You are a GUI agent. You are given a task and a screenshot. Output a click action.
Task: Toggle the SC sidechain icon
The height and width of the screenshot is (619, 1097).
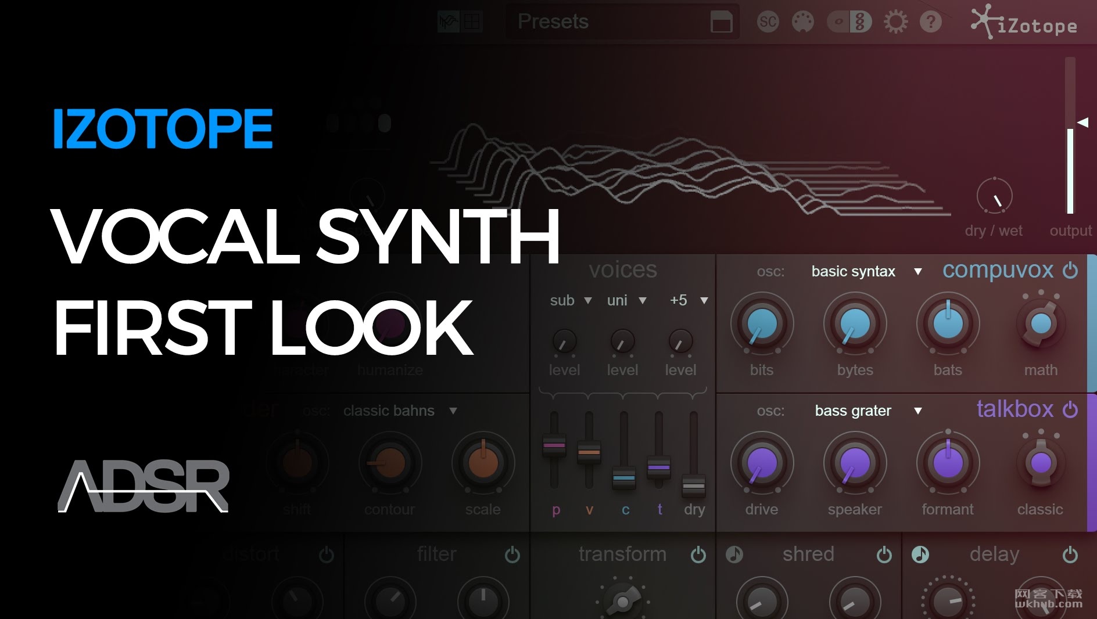(768, 22)
